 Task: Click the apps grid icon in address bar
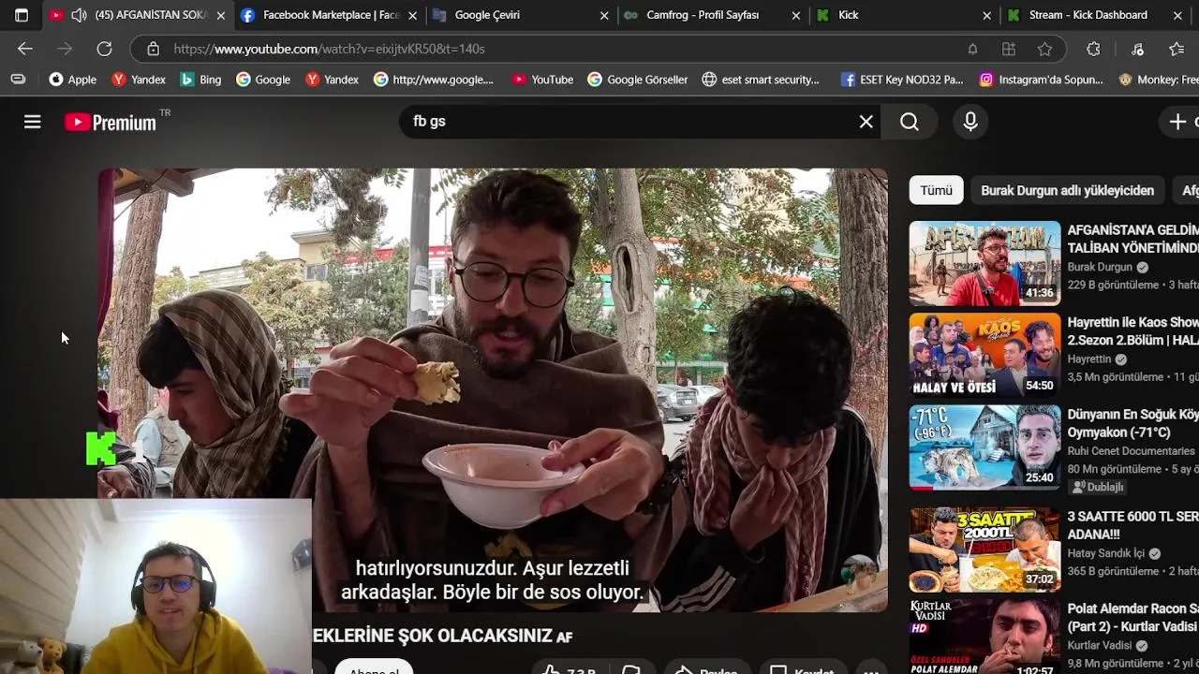(1009, 49)
